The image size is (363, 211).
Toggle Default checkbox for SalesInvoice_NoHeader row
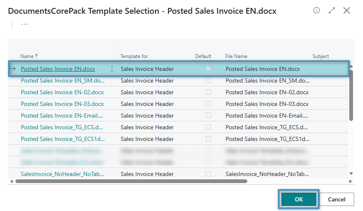(x=209, y=173)
